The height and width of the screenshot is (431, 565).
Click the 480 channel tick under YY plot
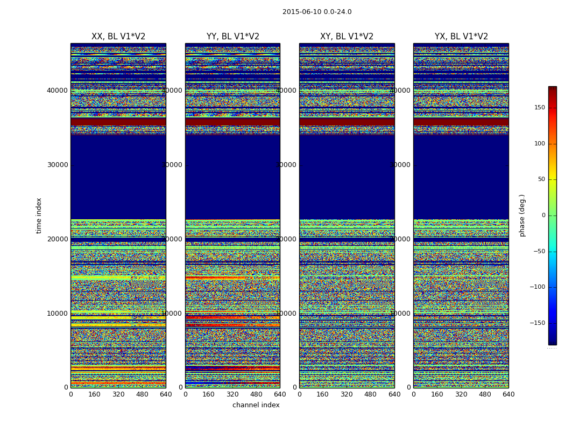pyautogui.click(x=256, y=394)
